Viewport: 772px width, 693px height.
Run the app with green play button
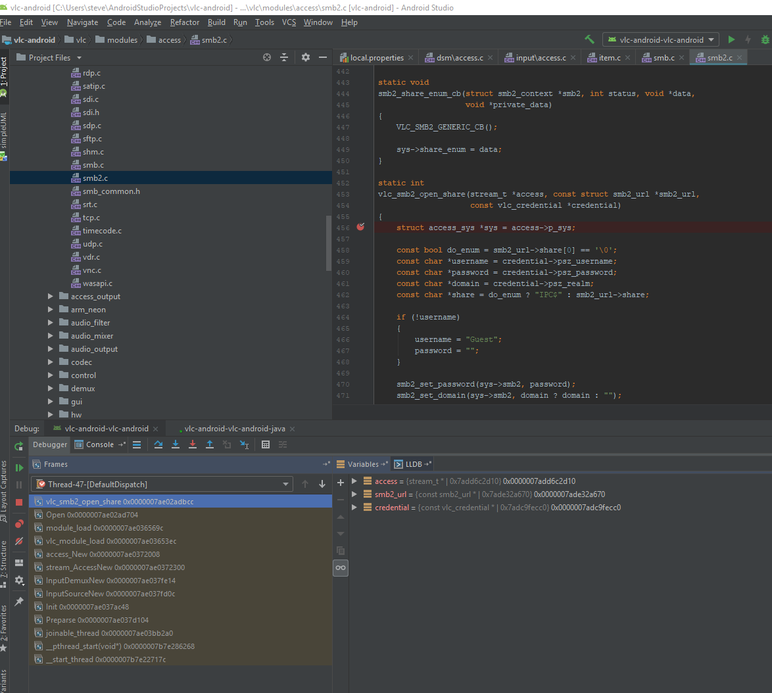(x=731, y=39)
